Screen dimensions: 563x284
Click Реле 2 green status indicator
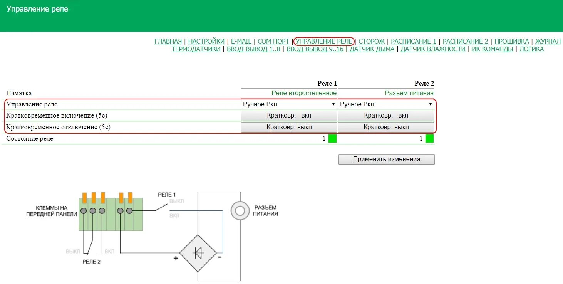click(x=429, y=139)
